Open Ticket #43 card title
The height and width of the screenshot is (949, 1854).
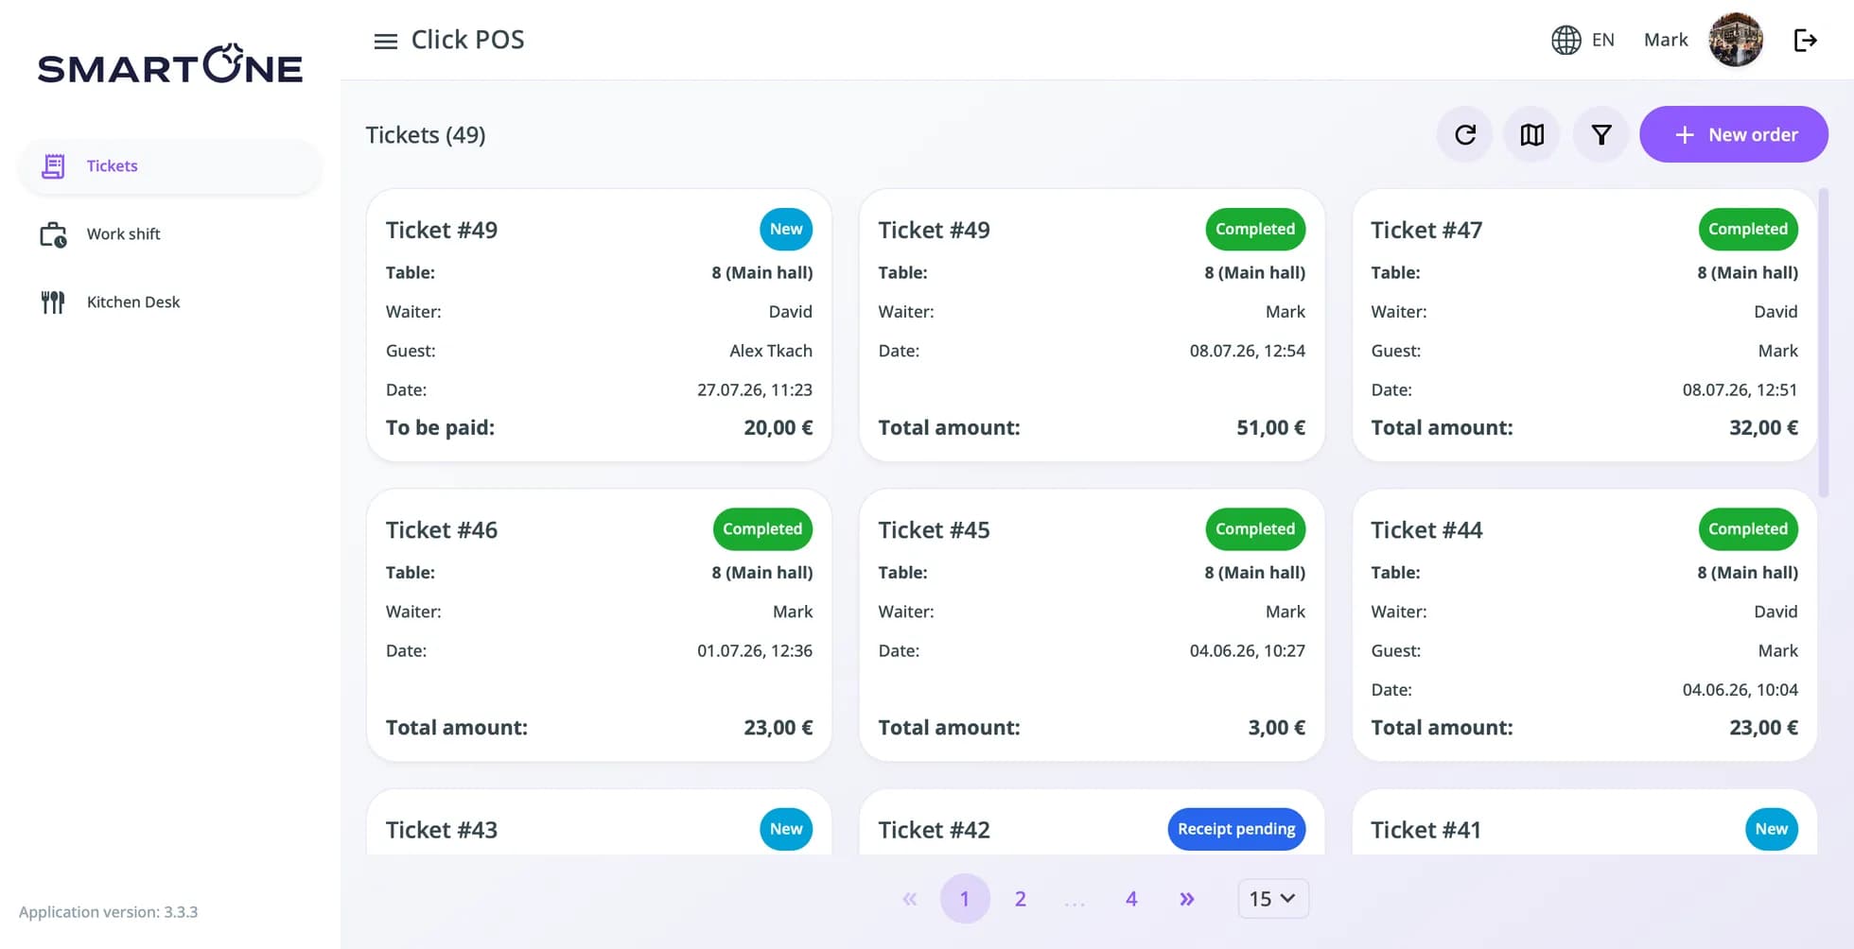[442, 829]
